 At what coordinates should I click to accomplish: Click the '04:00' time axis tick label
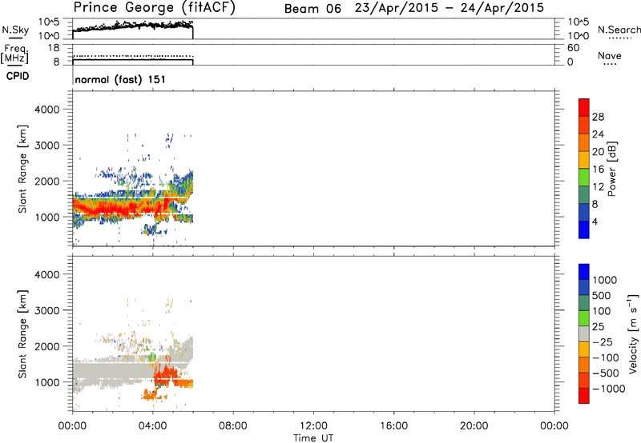[x=152, y=426]
